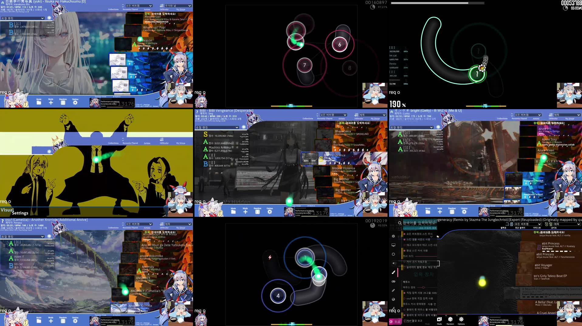Toggle 직접 입력 사용 option
The width and height of the screenshot is (582, 326).
420,293
